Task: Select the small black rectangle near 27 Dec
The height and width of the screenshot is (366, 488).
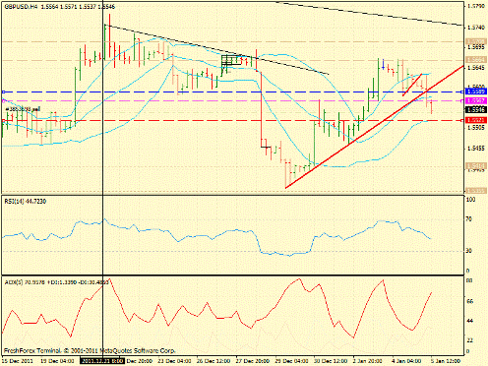Action: [x=231, y=60]
